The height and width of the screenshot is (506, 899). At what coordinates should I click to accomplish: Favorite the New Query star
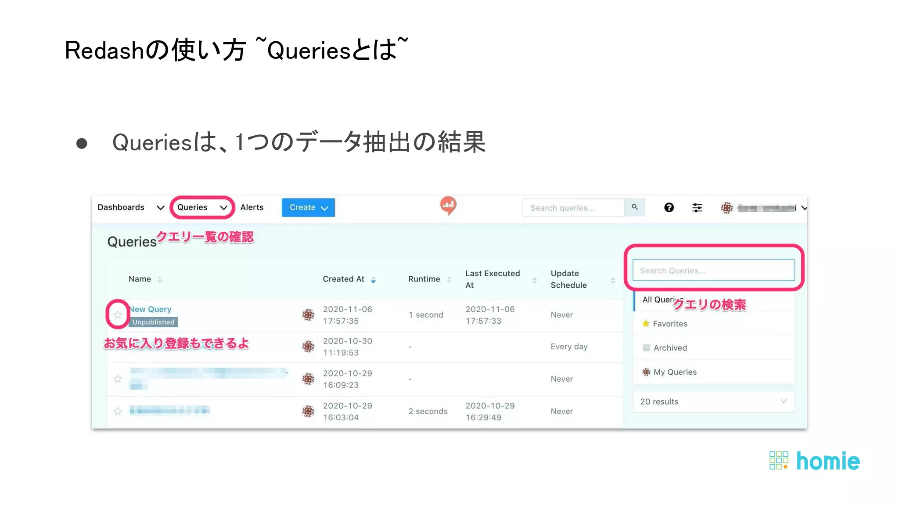[x=118, y=314]
